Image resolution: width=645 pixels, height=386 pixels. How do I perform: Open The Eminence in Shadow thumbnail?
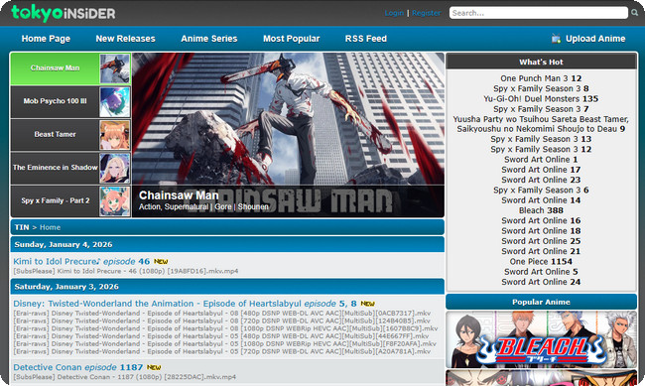(x=115, y=169)
